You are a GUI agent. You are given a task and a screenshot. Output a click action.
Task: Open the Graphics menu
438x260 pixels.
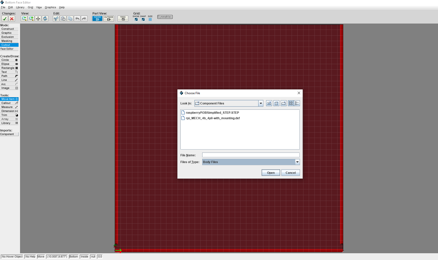click(x=50, y=7)
